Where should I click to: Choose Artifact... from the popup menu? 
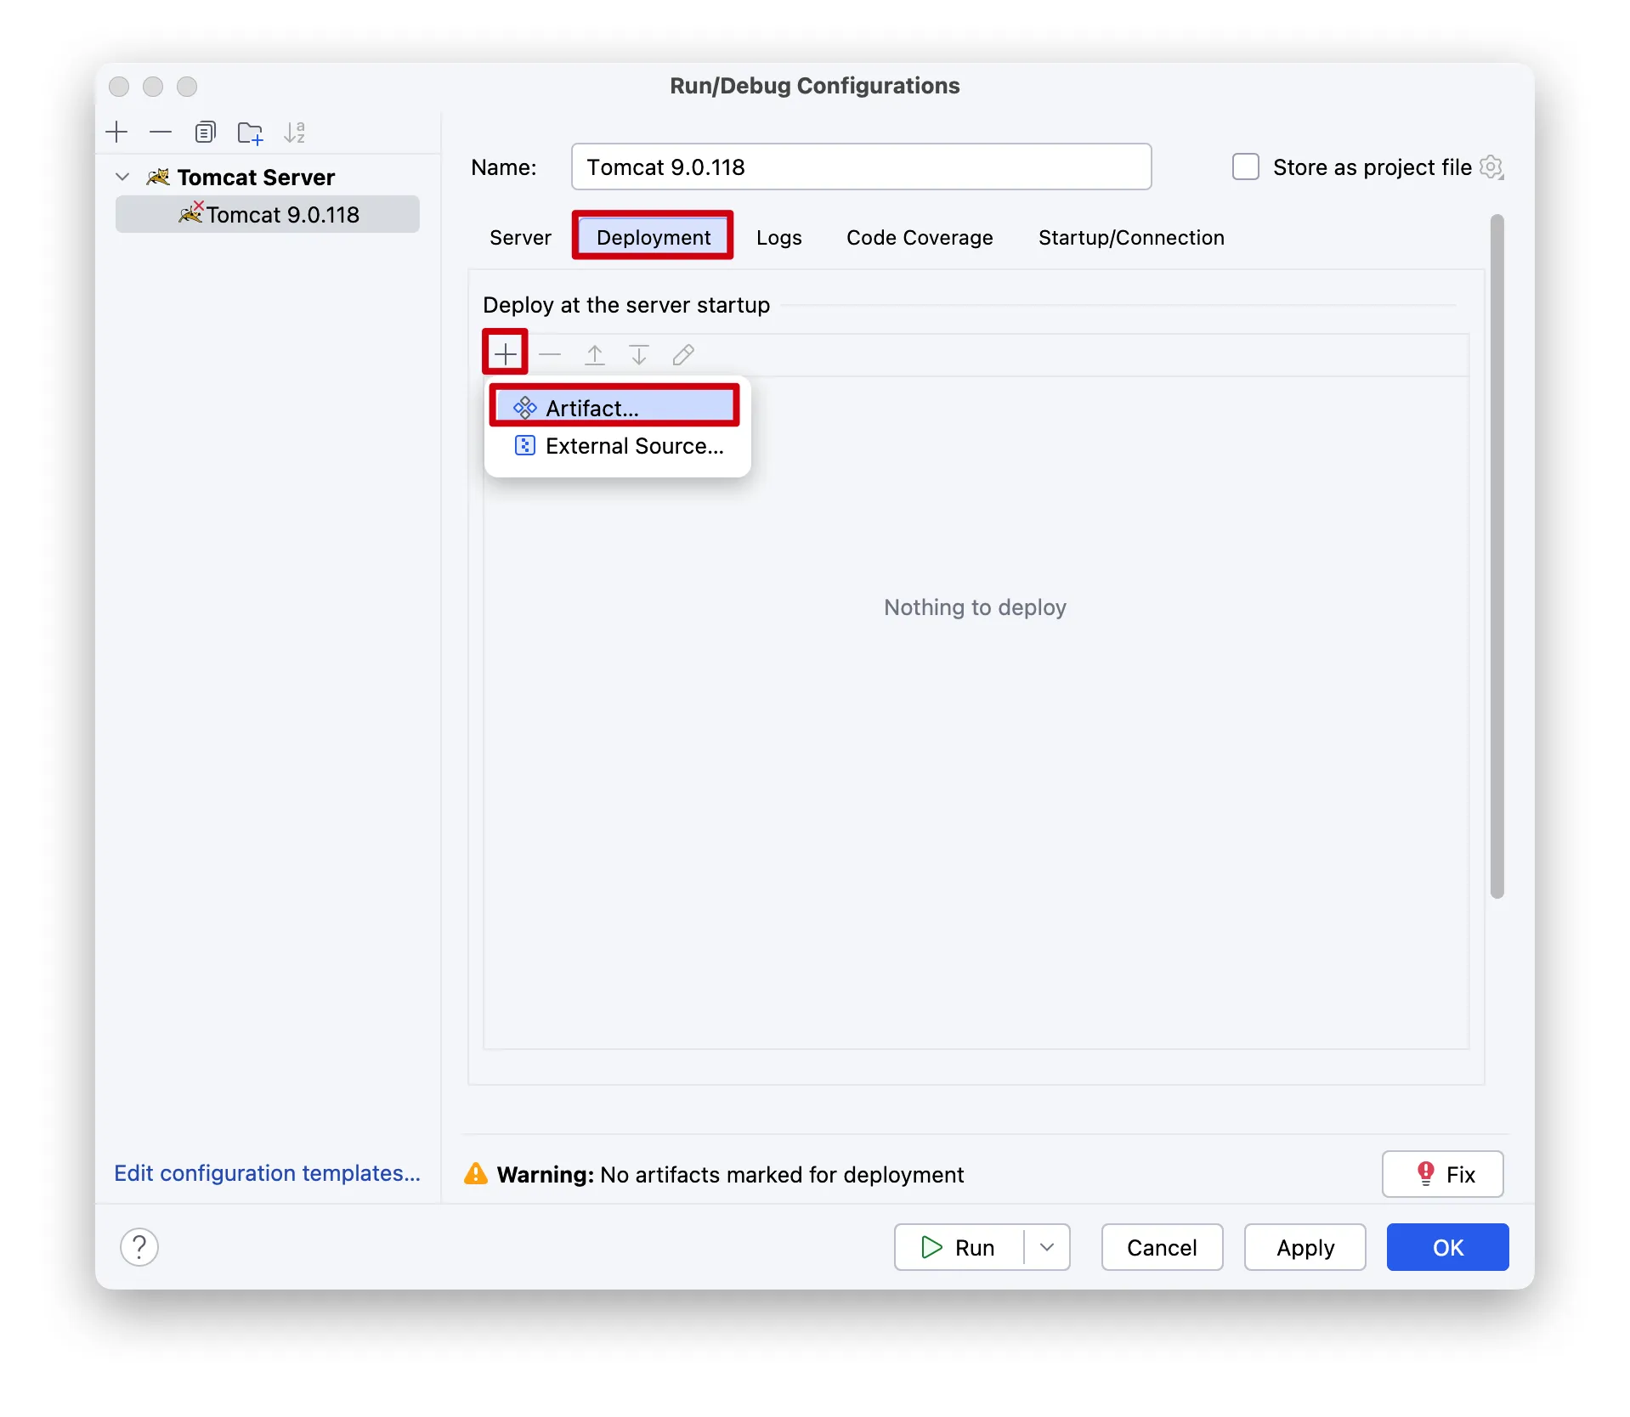pyautogui.click(x=617, y=408)
